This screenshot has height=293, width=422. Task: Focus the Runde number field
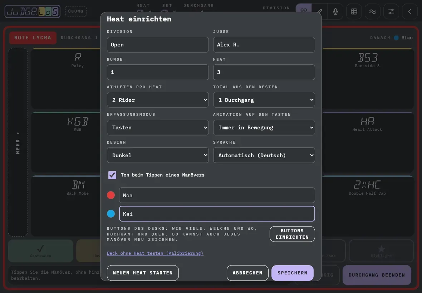[x=158, y=72]
